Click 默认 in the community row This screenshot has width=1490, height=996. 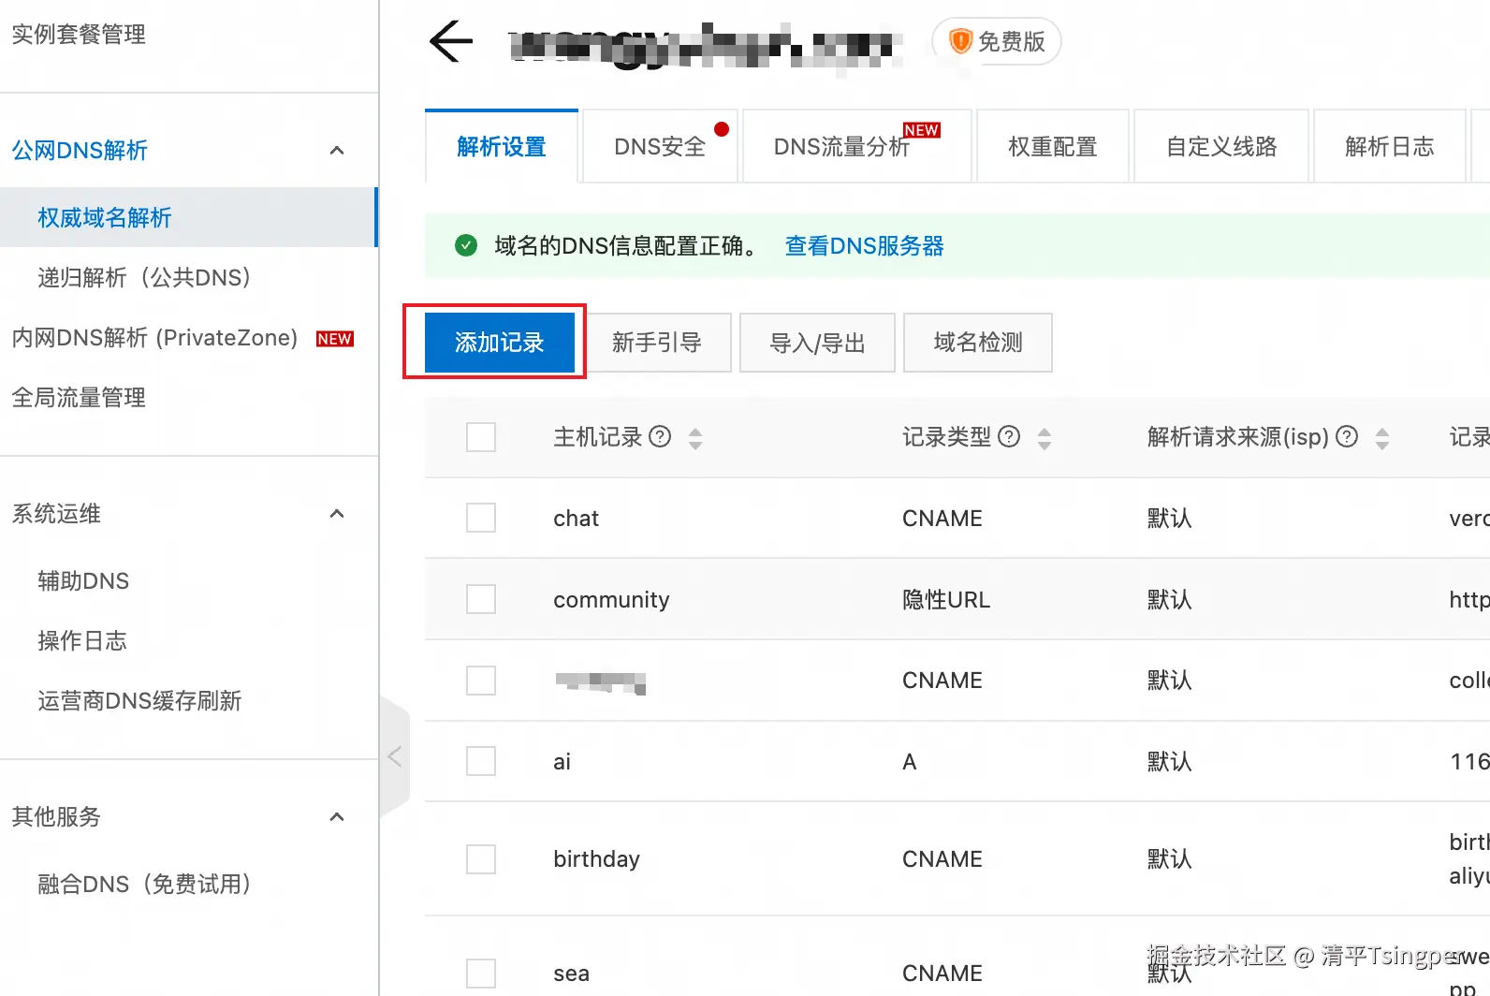pyautogui.click(x=1170, y=600)
